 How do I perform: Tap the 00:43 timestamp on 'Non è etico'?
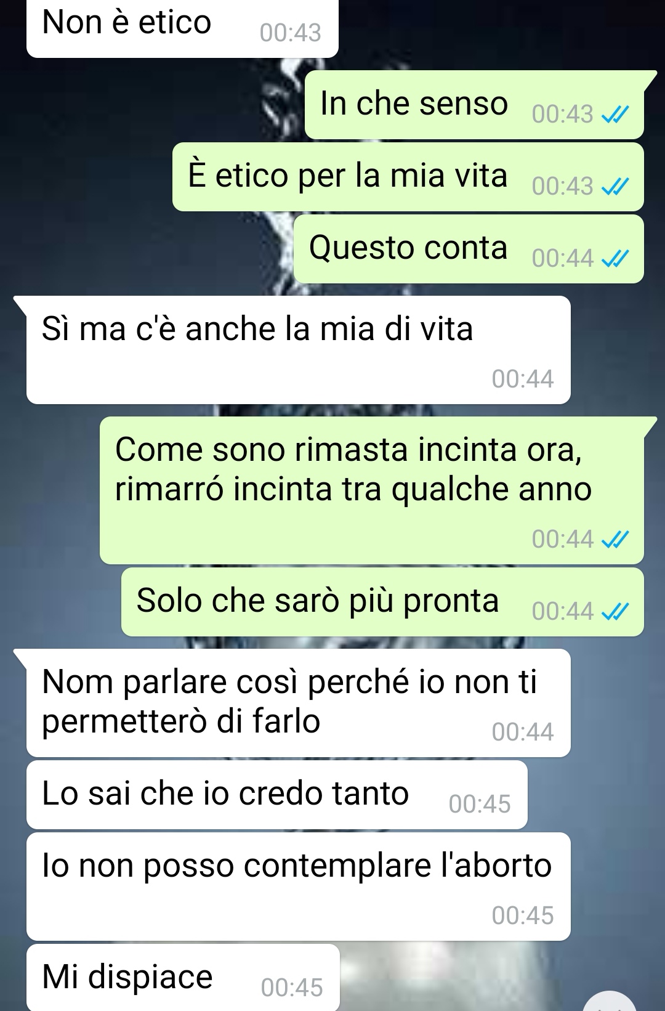[291, 33]
